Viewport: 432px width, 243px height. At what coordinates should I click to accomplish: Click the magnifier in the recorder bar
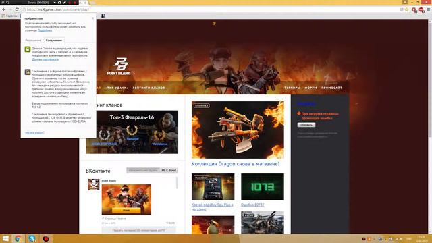(7, 2)
